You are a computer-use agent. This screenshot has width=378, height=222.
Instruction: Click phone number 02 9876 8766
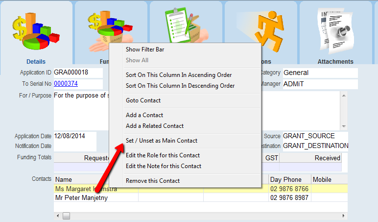point(289,189)
